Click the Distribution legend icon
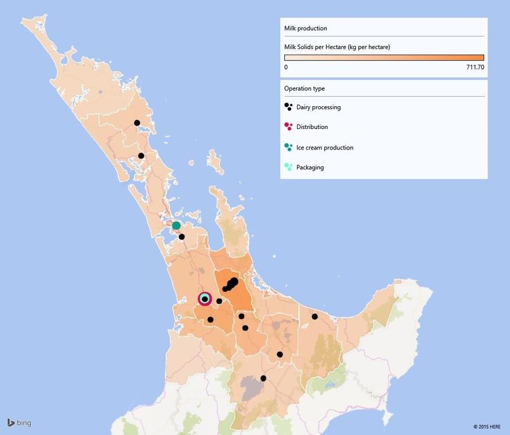Screen dimensions: 510x435 pos(288,127)
